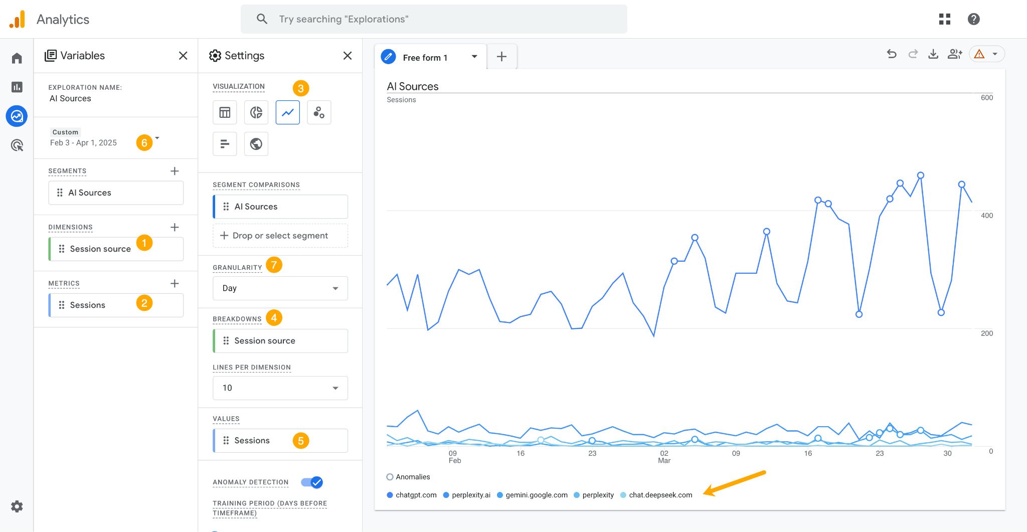Expand the Lines Per Dimension dropdown
1027x532 pixels.
click(x=280, y=388)
